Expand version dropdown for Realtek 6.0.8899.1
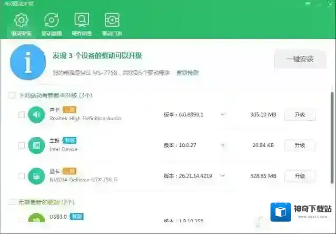 pyautogui.click(x=223, y=114)
